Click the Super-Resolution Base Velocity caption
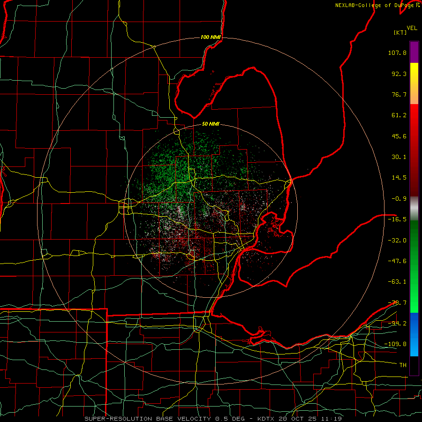 pyautogui.click(x=213, y=419)
